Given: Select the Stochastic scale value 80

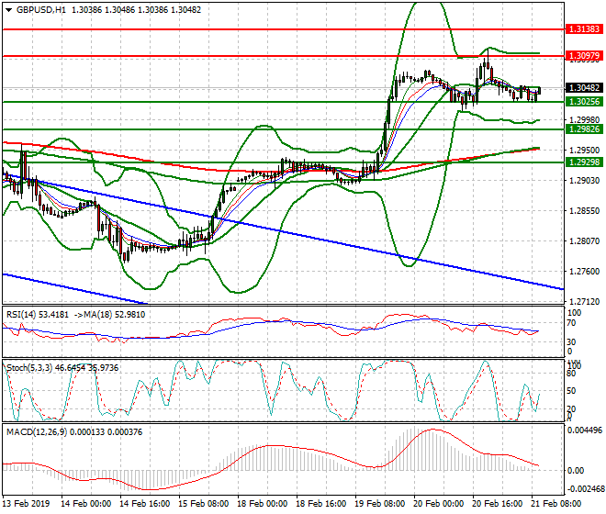Looking at the screenshot, I should click(x=571, y=374).
